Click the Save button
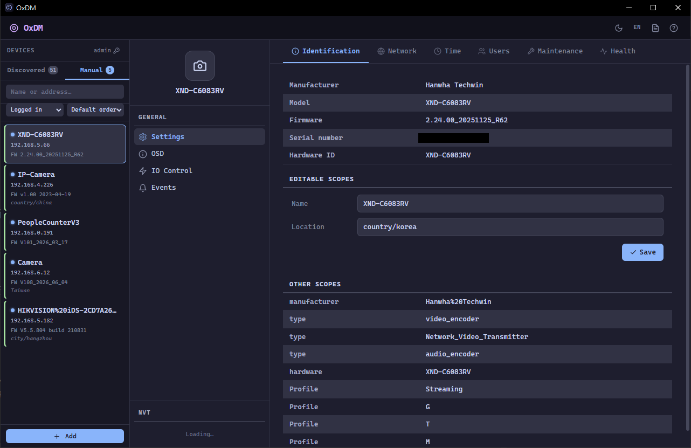 click(x=642, y=252)
